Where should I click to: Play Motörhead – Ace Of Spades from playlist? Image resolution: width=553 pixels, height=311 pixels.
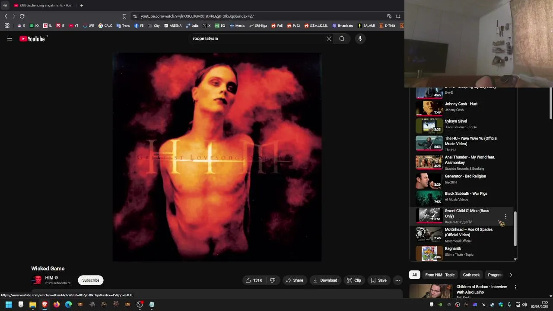[468, 232]
